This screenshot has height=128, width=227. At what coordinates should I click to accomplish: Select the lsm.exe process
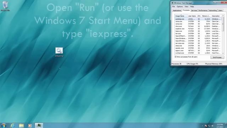pyautogui.click(x=198, y=33)
